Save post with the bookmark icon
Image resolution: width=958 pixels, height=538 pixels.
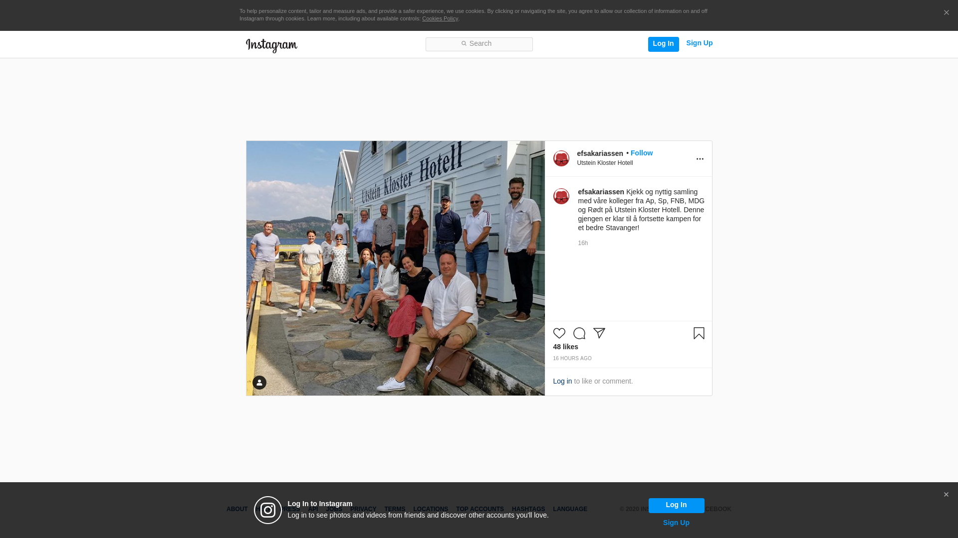tap(699, 333)
